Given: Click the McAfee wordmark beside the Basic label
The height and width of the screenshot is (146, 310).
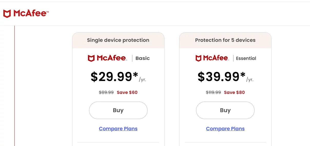Looking at the screenshot, I should tap(111, 58).
